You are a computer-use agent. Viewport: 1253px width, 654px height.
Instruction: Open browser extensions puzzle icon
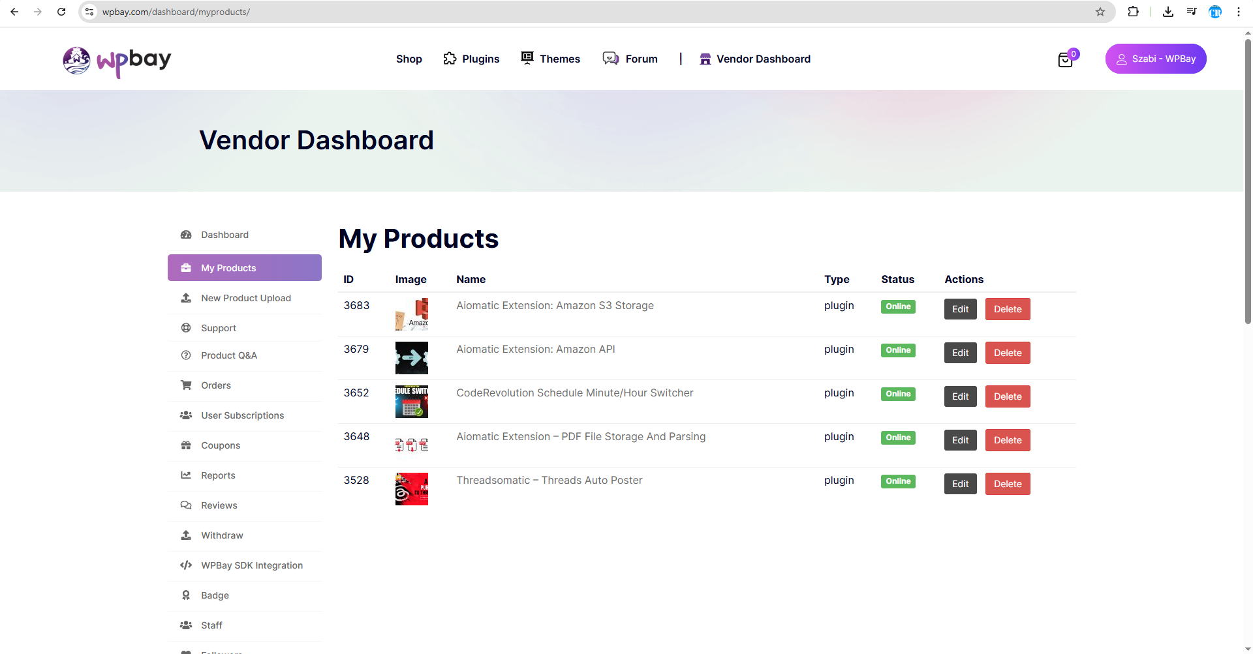tap(1134, 12)
